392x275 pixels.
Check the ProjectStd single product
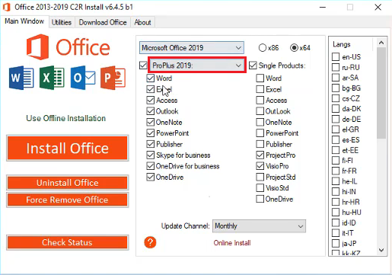[x=260, y=177]
